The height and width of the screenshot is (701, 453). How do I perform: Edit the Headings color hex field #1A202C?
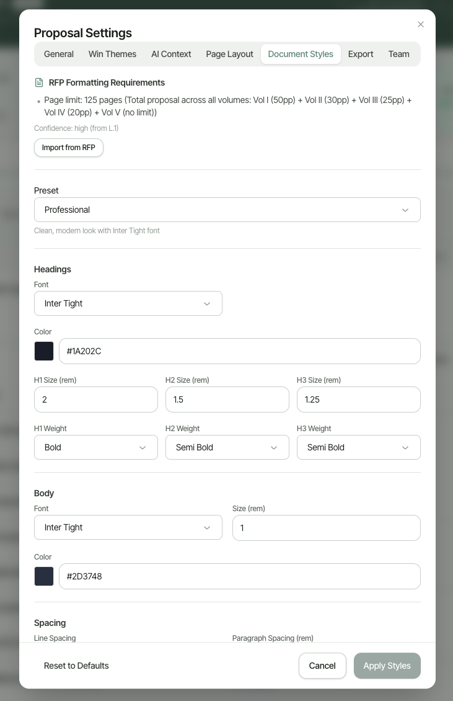[239, 351]
